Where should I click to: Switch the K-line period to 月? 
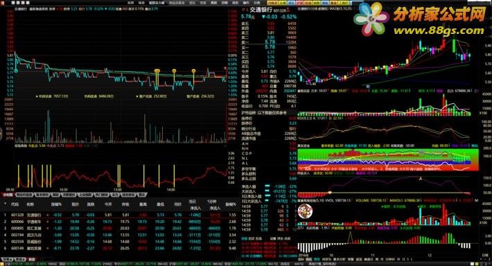(381, 259)
